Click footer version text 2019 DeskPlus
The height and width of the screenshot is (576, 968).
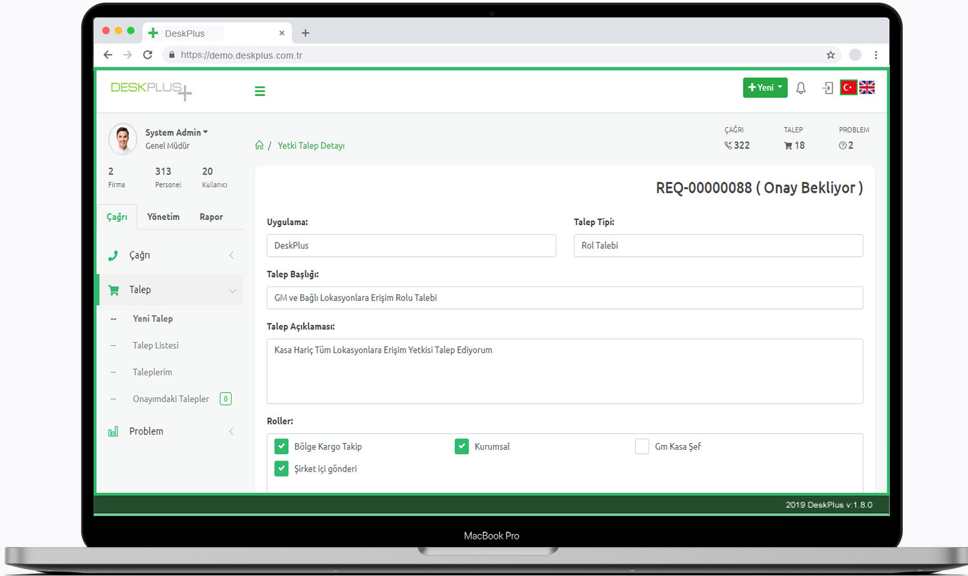click(829, 505)
